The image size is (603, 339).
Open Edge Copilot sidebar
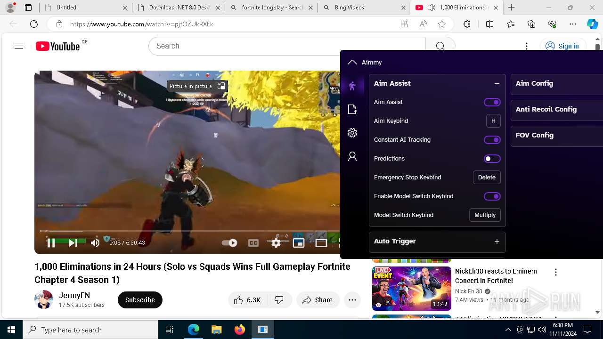[592, 24]
